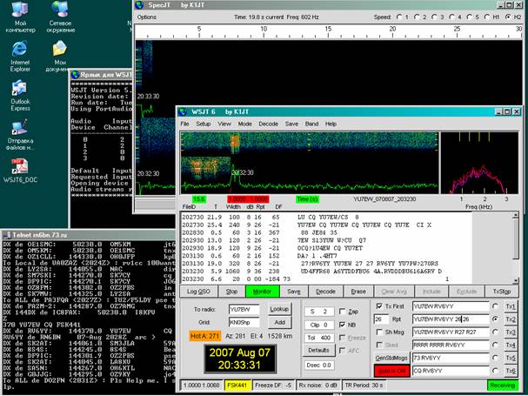Toggle NB noise blanker checkbox

[342, 325]
